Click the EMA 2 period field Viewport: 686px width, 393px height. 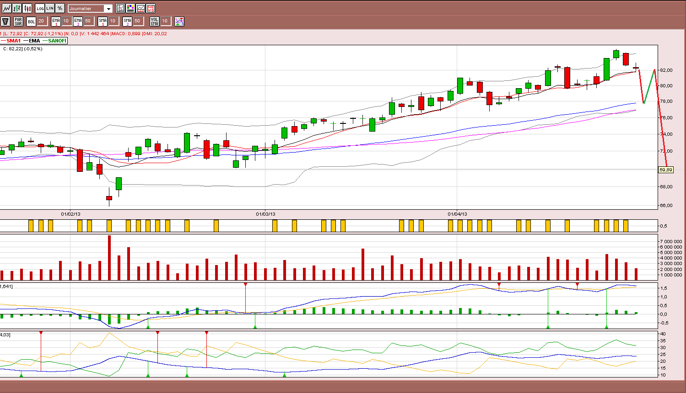tap(88, 21)
